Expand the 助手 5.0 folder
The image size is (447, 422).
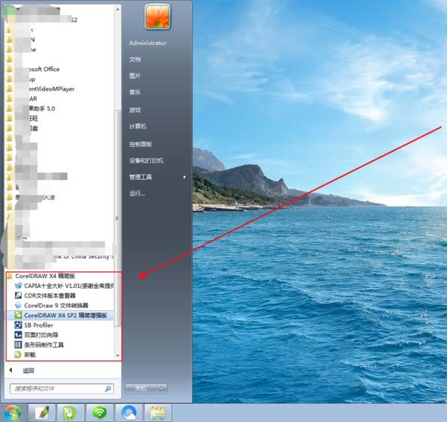(31, 109)
